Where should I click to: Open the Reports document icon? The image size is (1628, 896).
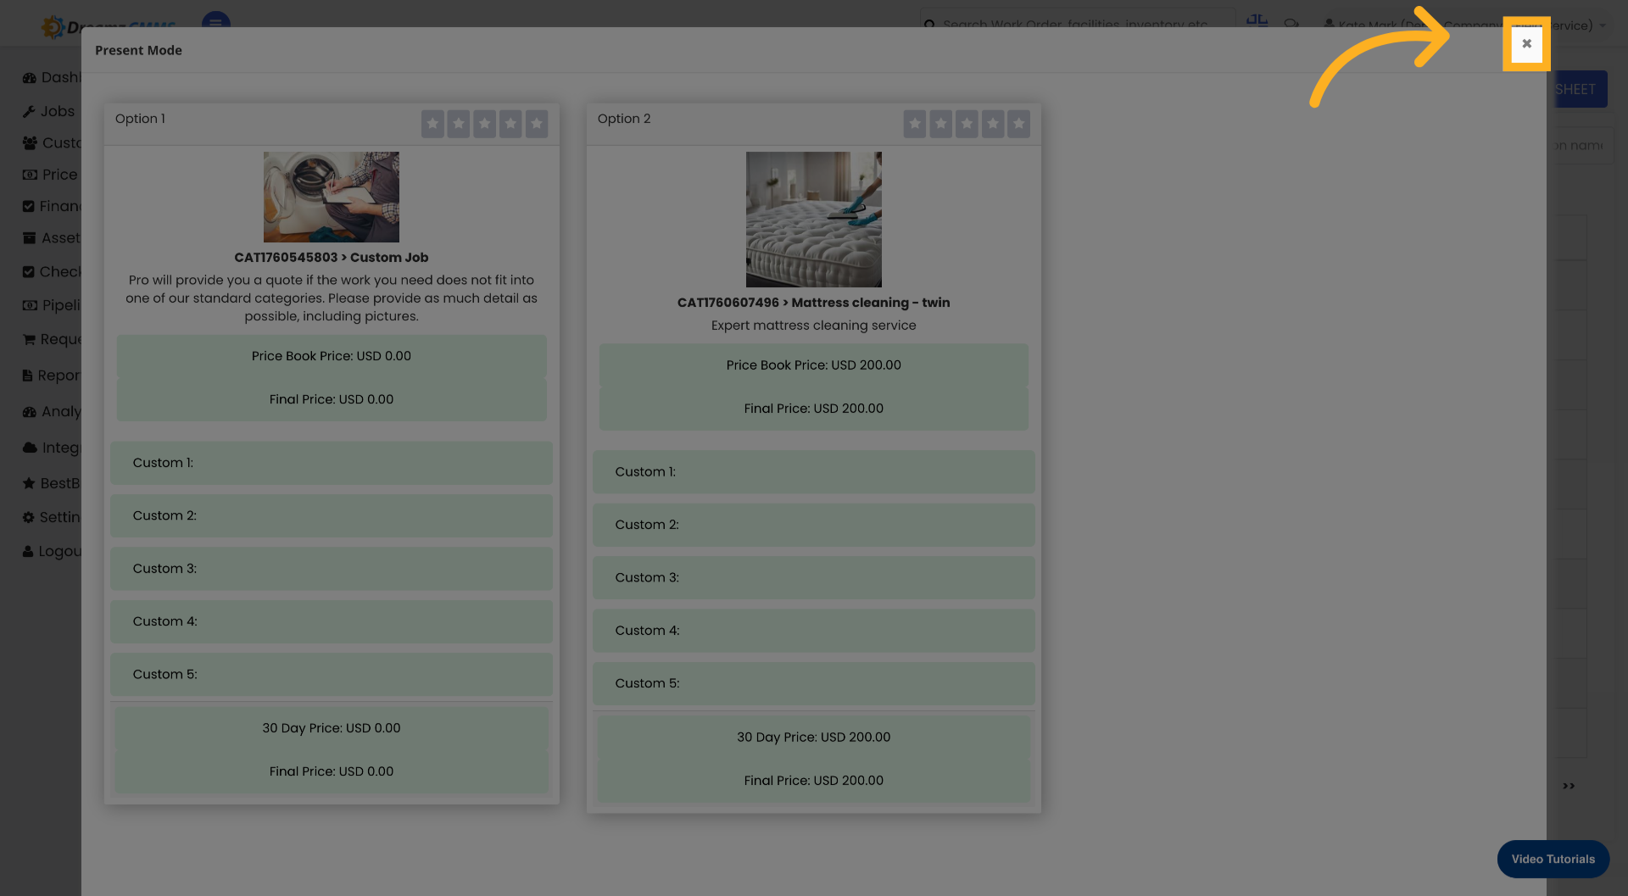[30, 376]
